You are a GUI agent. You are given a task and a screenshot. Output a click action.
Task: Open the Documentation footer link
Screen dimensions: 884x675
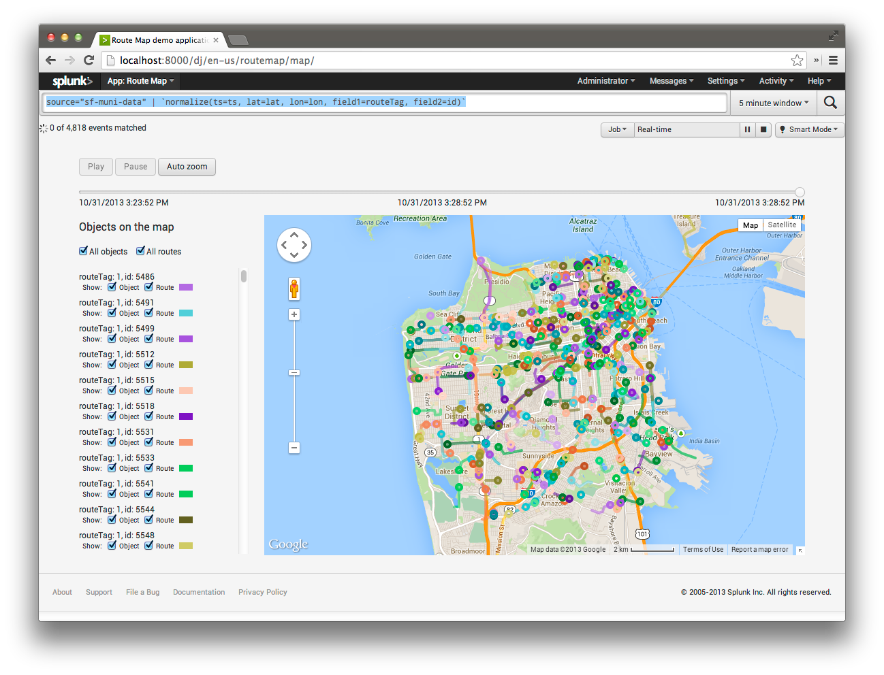pos(199,592)
